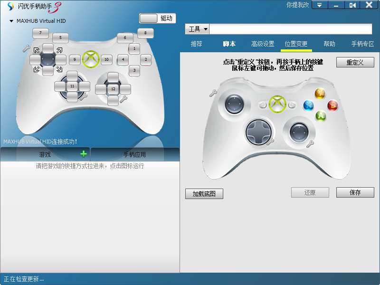Click gamepad button 8 in left panel
Viewport: 380px width, 285px height.
(x=145, y=33)
